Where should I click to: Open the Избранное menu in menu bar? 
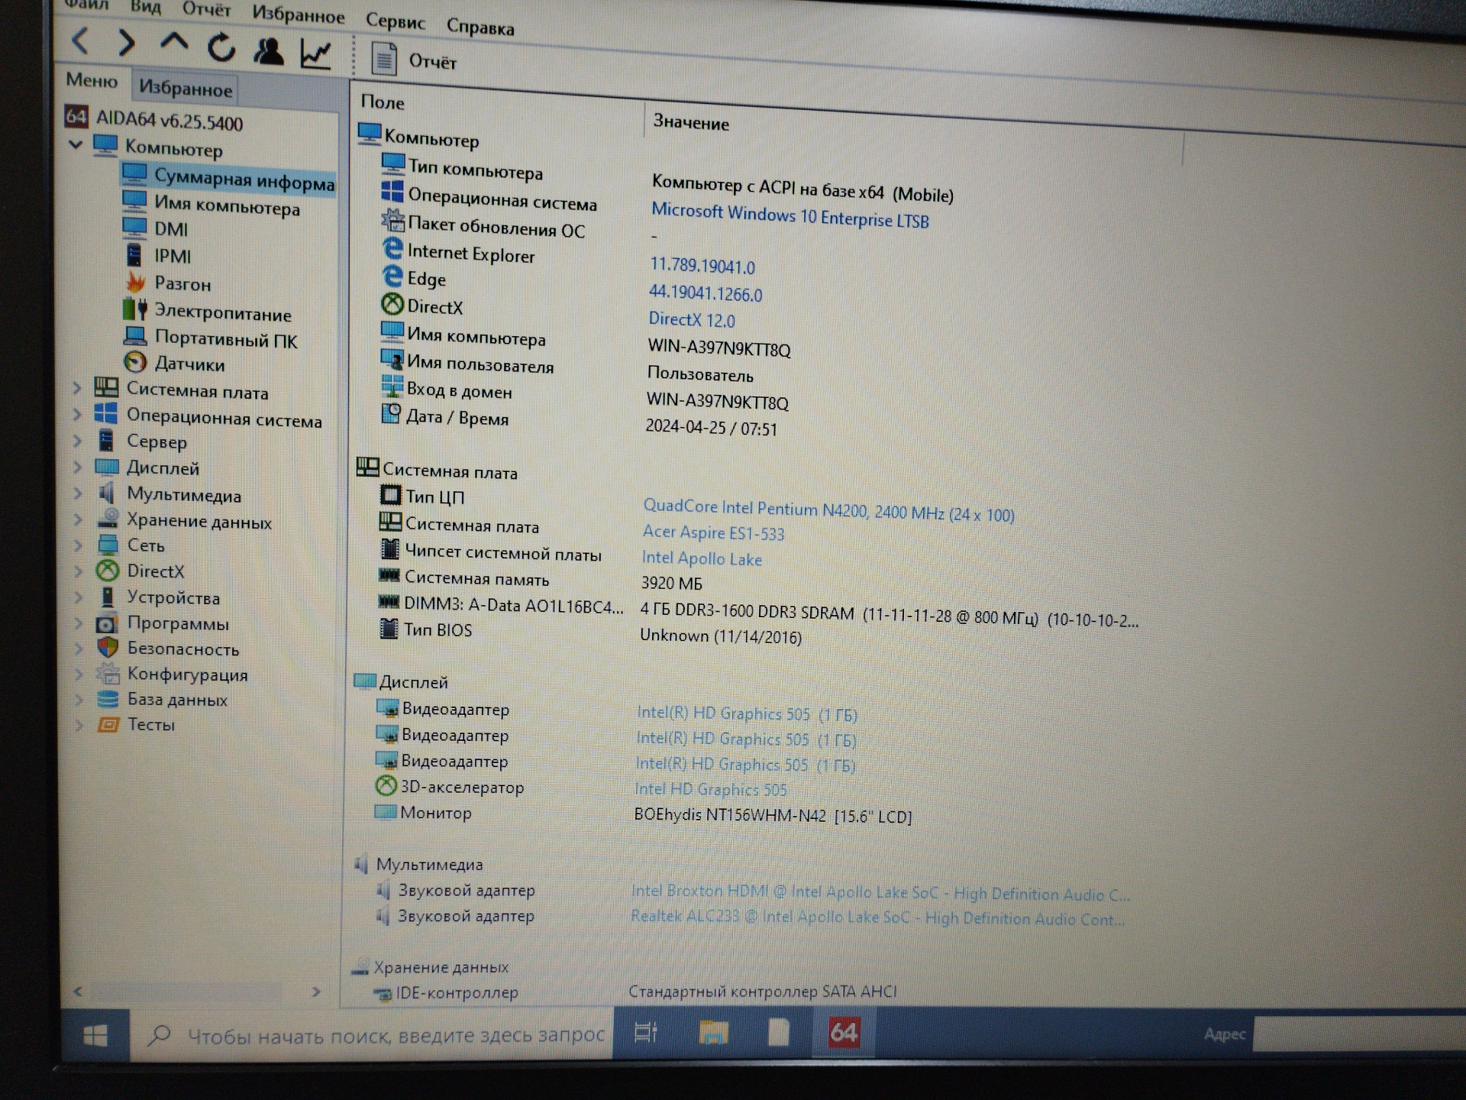299,14
